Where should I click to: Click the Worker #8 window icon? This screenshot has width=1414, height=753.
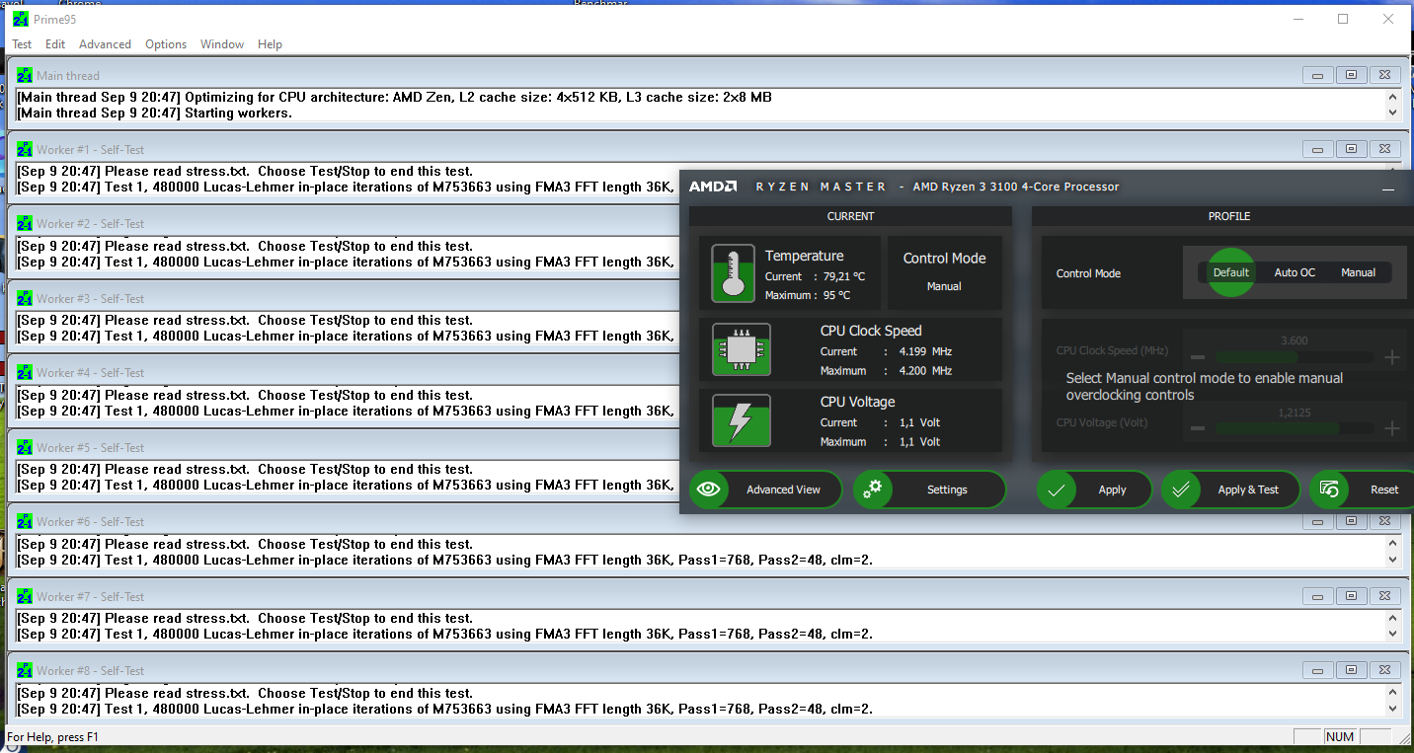(25, 670)
